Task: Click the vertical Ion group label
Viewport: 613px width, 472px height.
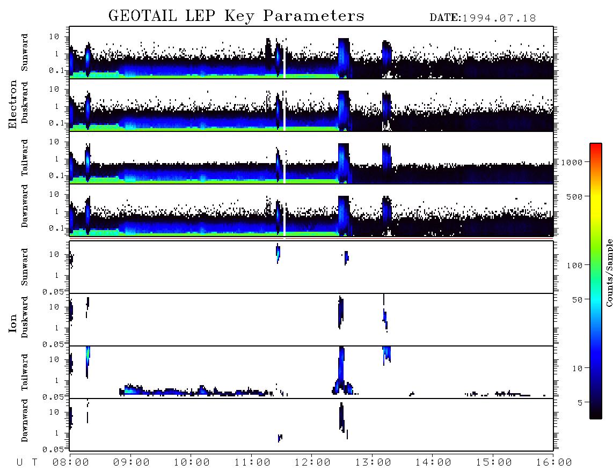Action: [12, 323]
